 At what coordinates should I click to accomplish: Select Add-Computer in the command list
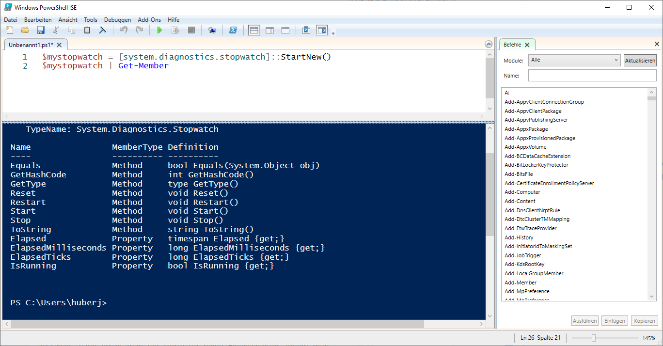pyautogui.click(x=522, y=192)
